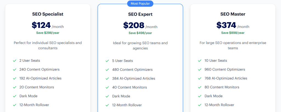Screen dimensions: 281x112
Task: Click checkmark beside 384 AI-Optimized Articles
Action: click(x=107, y=78)
